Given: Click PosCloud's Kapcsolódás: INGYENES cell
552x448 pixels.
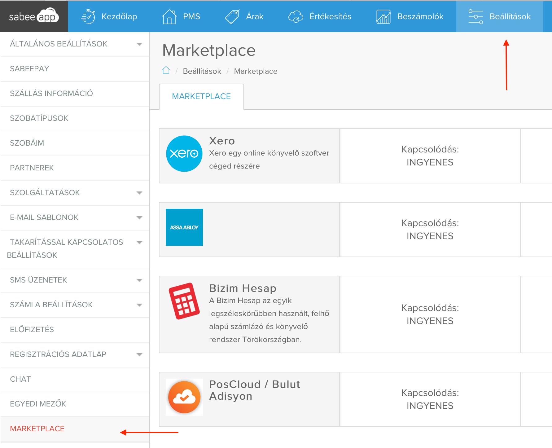Looking at the screenshot, I should (430, 399).
